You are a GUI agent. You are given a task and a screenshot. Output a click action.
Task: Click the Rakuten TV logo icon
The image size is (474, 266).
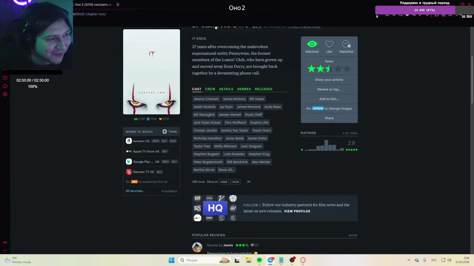pyautogui.click(x=128, y=172)
